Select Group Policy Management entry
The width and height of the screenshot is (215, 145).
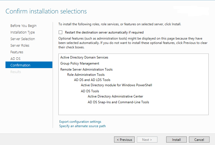(x=80, y=63)
